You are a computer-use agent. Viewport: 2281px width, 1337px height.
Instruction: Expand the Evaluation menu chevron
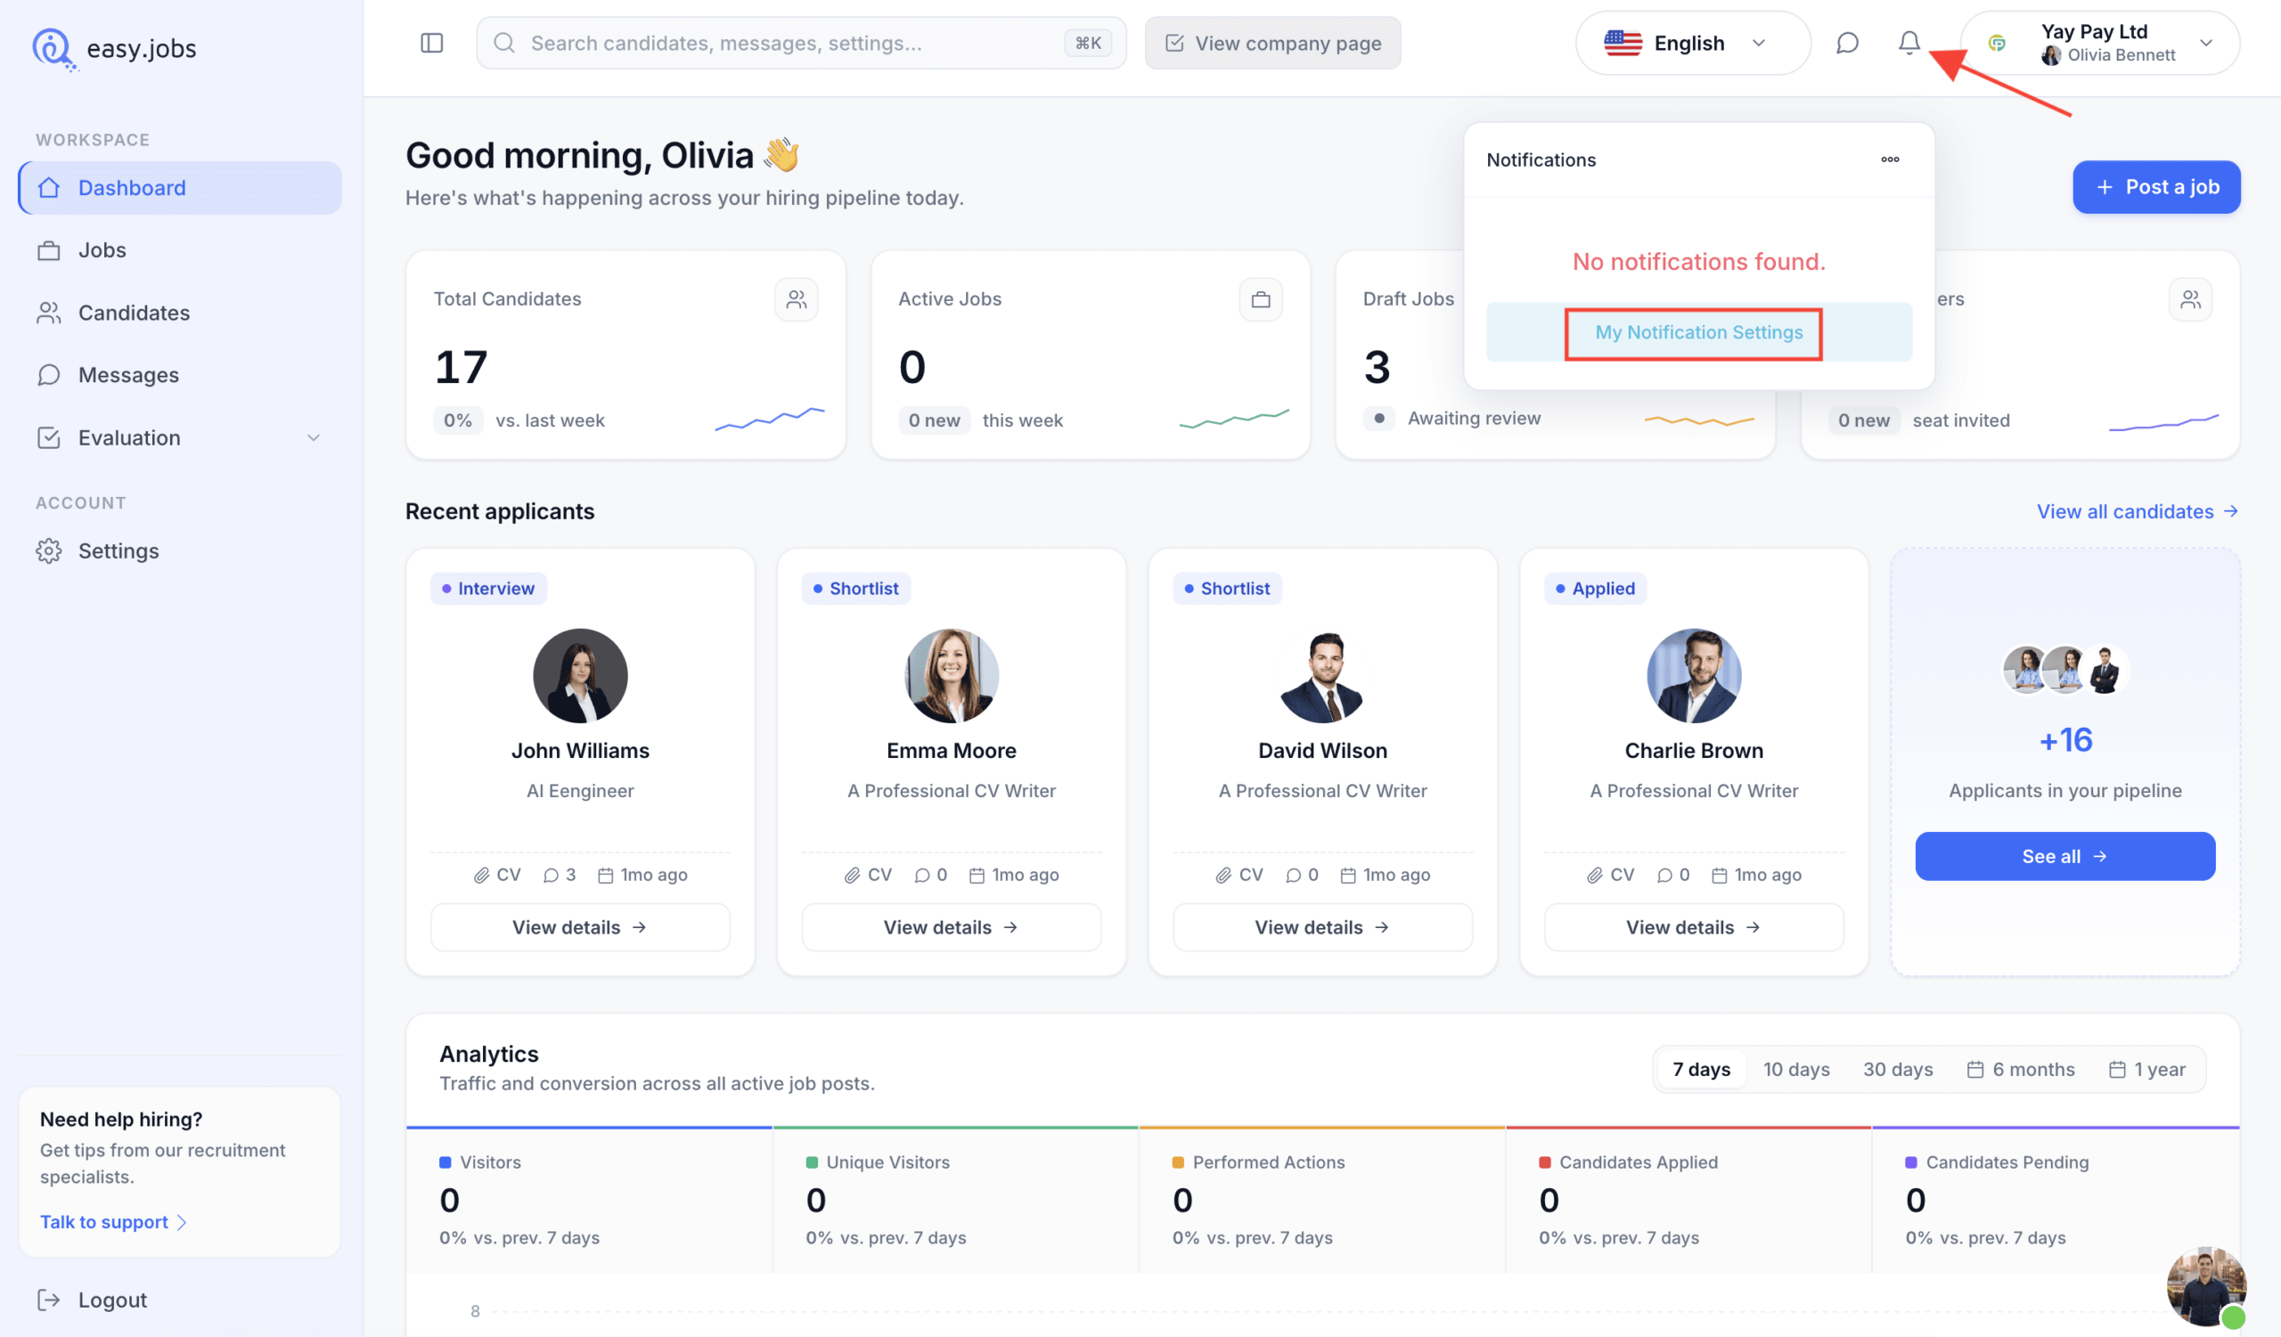(313, 438)
